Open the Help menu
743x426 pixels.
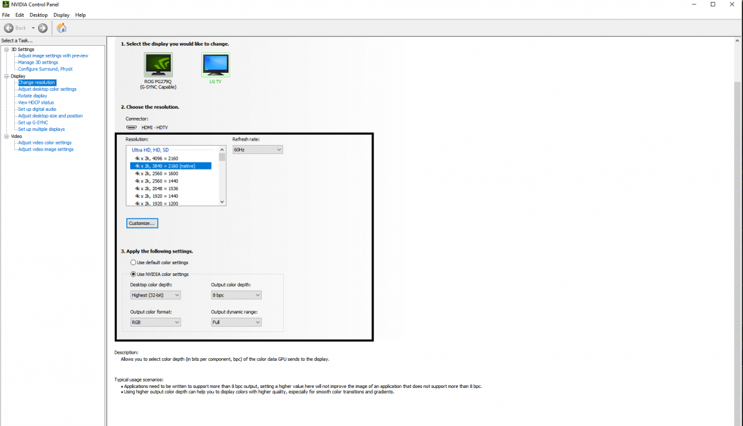81,15
